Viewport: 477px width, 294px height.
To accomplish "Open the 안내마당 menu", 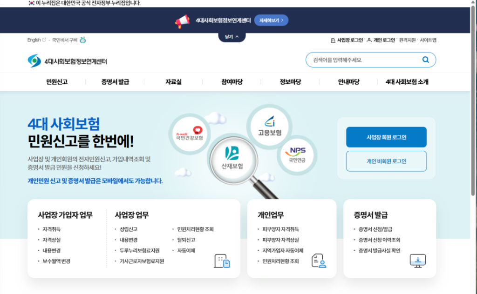I will (x=348, y=82).
